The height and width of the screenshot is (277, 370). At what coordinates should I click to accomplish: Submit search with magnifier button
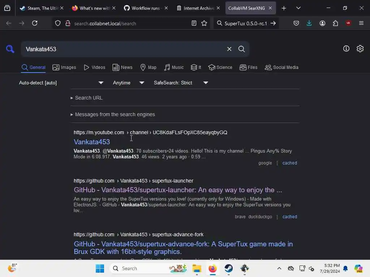click(241, 49)
